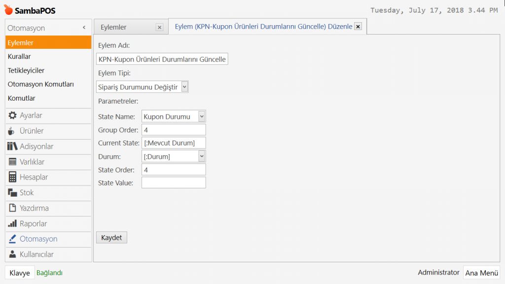
Task: Select Kurallar in the sidebar
Action: pyautogui.click(x=19, y=57)
